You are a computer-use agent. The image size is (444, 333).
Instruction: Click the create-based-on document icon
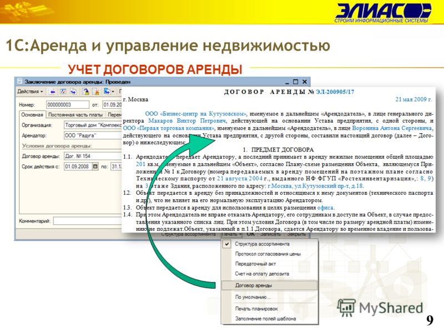tap(107, 92)
